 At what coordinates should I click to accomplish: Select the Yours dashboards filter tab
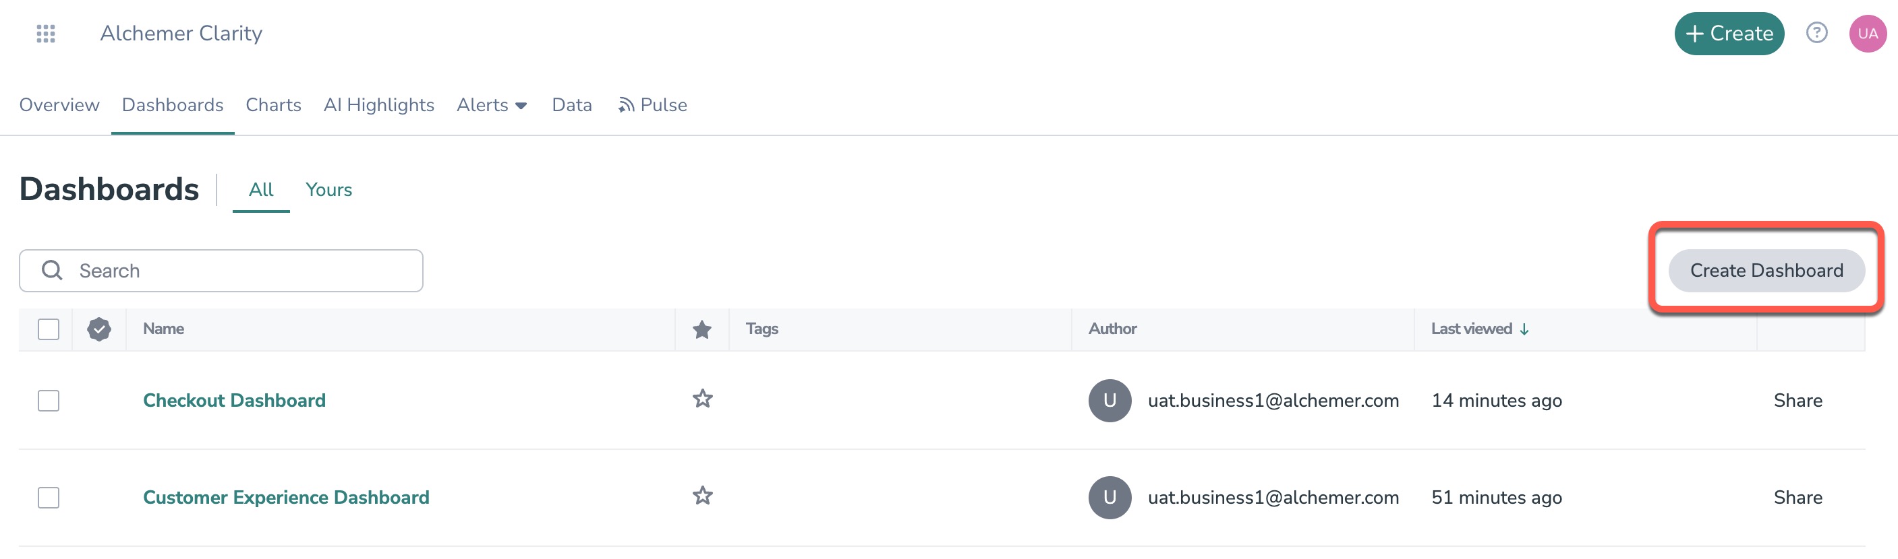[x=328, y=190]
